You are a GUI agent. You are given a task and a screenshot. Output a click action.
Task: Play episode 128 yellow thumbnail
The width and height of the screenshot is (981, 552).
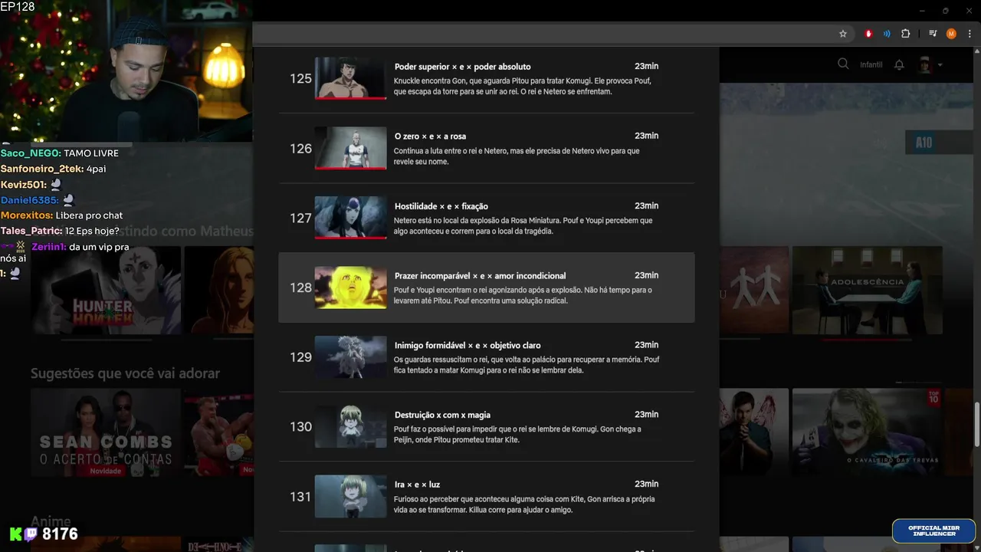point(350,287)
